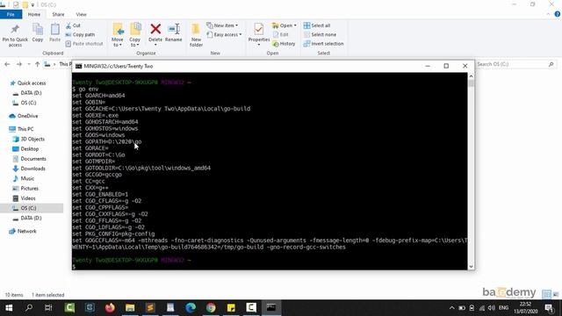Open Firefox from the taskbar
The image size is (562, 316).
coord(110,308)
